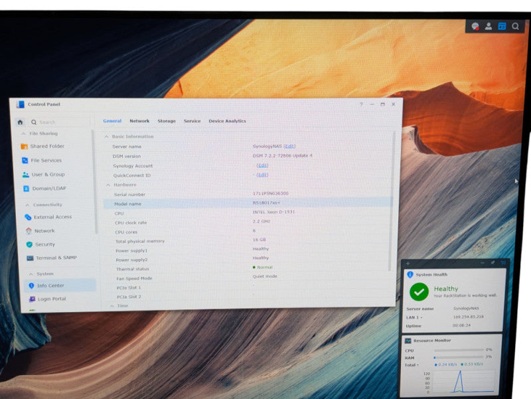531x399 pixels.
Task: Add a widget with the plus icon
Action: point(408,263)
